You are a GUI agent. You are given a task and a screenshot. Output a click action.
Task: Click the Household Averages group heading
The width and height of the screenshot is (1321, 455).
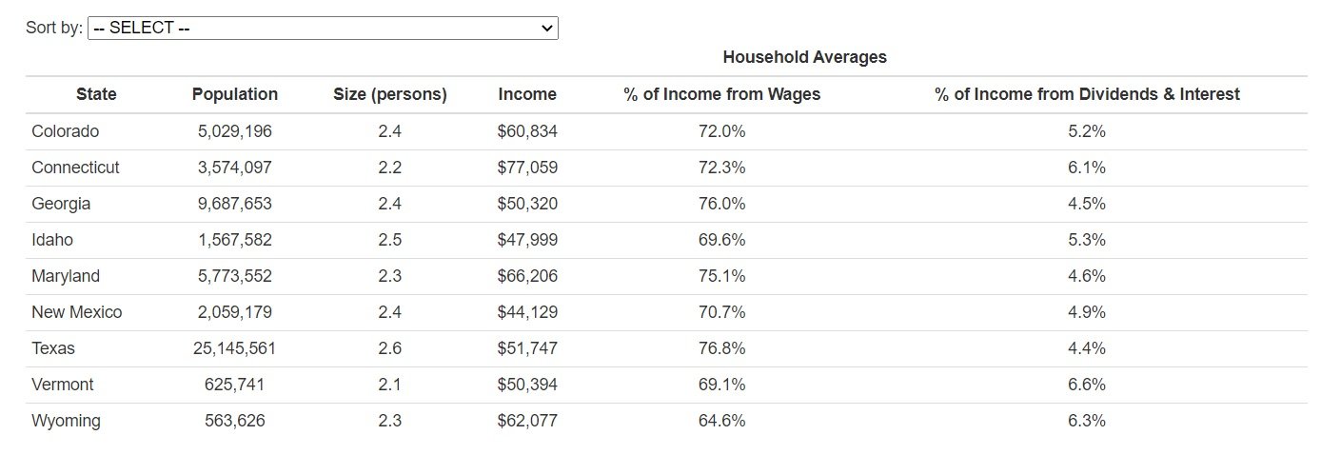point(804,57)
